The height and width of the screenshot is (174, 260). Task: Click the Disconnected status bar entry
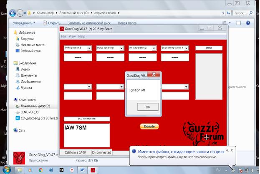tap(101, 152)
